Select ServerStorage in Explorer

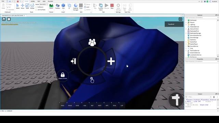tap(194, 38)
